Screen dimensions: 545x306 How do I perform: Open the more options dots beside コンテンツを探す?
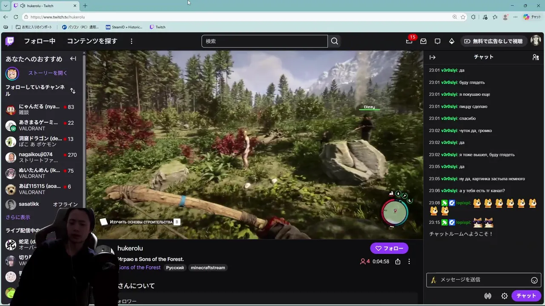point(132,41)
